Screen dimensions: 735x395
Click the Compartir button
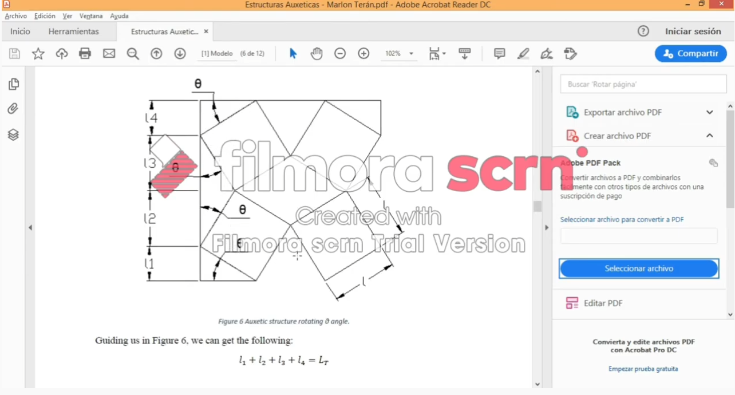(x=691, y=53)
